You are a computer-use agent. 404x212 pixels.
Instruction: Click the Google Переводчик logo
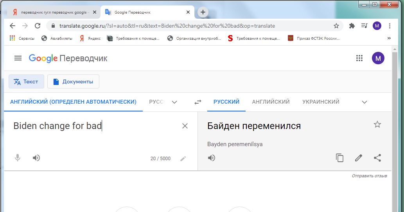click(x=68, y=58)
